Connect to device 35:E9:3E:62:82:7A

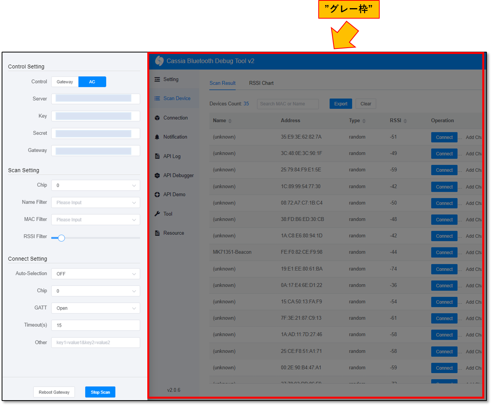tap(444, 137)
